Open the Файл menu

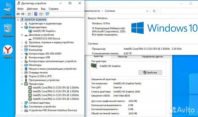pyautogui.click(x=20, y=9)
